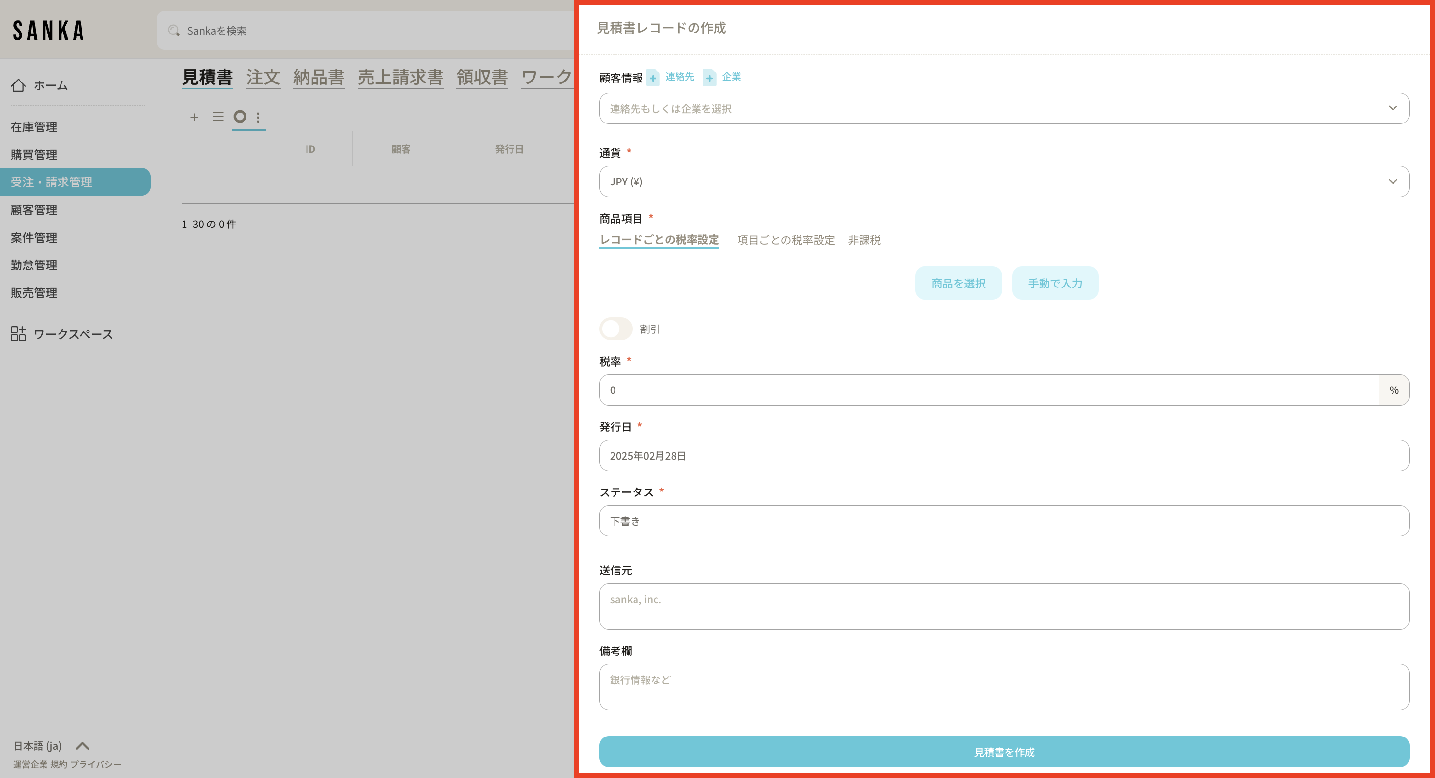Click the home icon in sidebar
This screenshot has height=778, width=1435.
[x=19, y=85]
